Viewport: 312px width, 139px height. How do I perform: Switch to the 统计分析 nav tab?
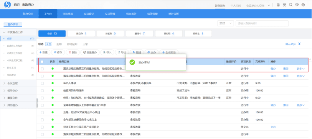(x=173, y=14)
